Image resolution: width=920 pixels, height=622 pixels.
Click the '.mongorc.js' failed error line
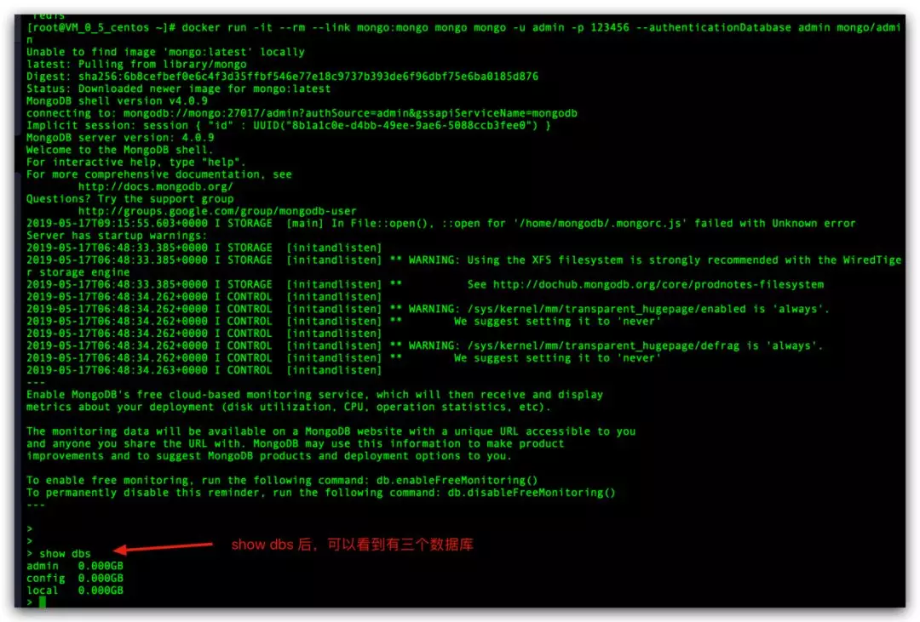click(440, 223)
